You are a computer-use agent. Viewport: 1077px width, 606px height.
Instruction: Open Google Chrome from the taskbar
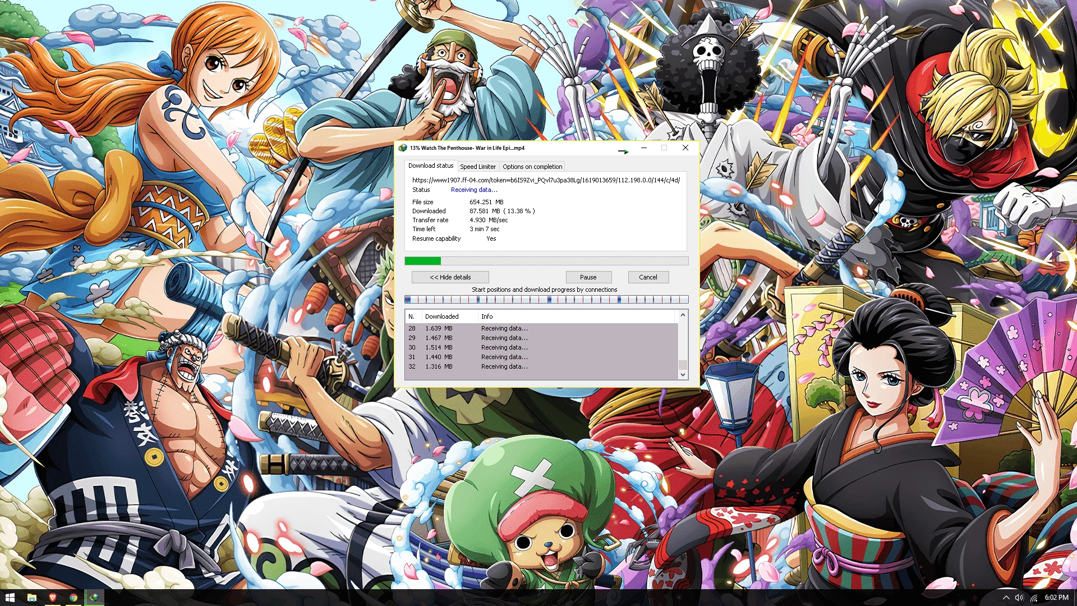click(x=73, y=598)
